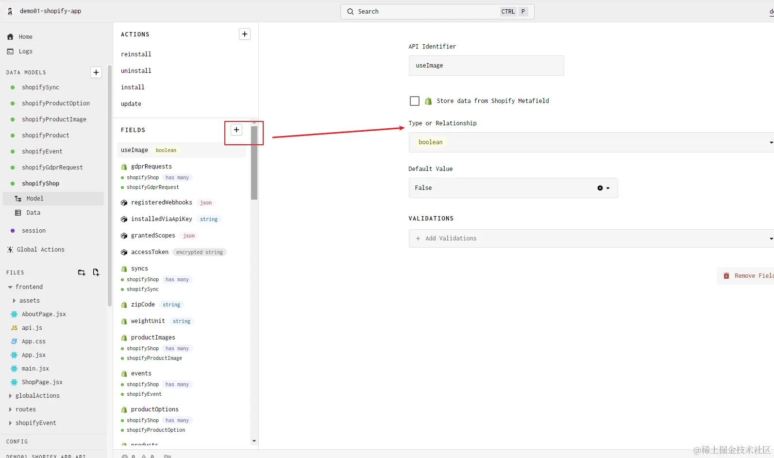This screenshot has height=458, width=774.
Task: Click the add Fields plus button
Action: (x=236, y=130)
